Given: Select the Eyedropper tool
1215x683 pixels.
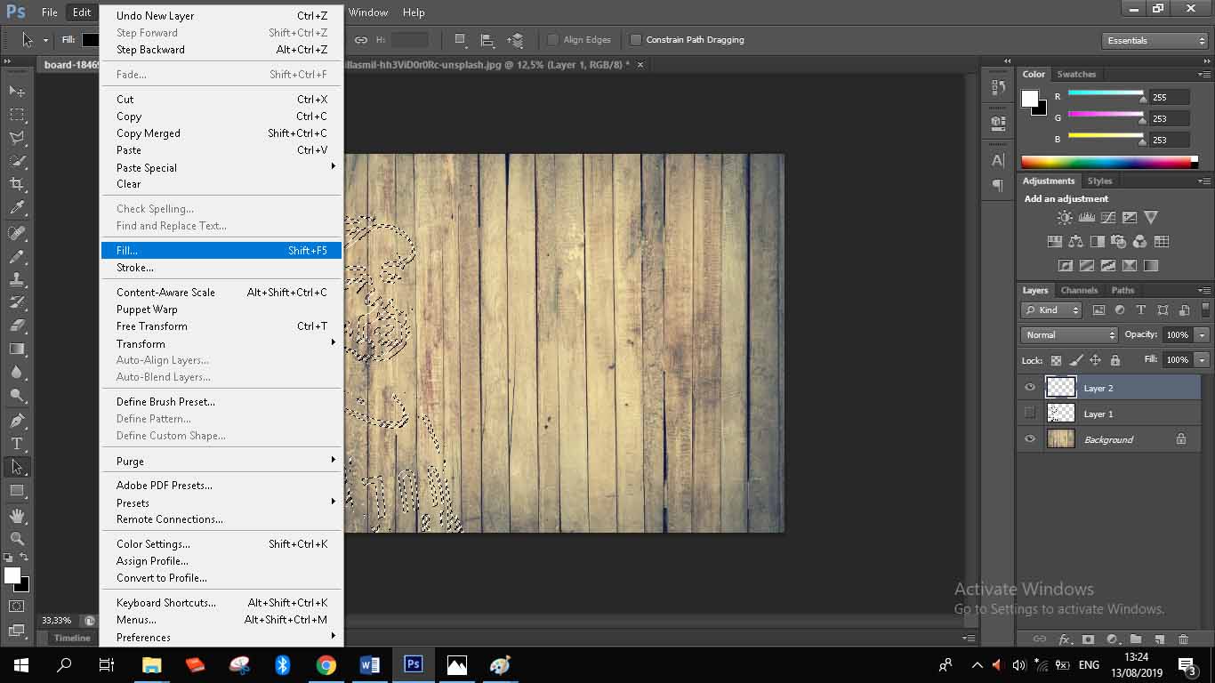Looking at the screenshot, I should (x=17, y=208).
